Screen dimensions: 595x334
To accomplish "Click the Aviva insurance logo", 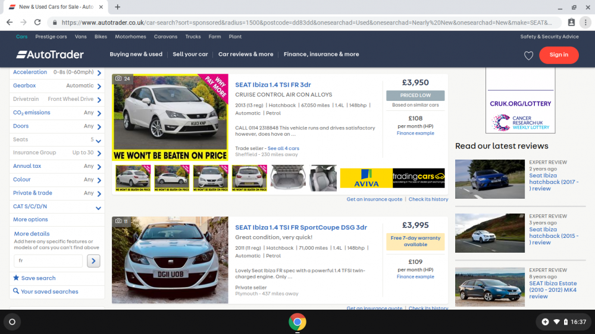I will point(366,178).
